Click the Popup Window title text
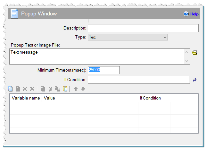Viewport: 205px width, 148px height. 39,14
